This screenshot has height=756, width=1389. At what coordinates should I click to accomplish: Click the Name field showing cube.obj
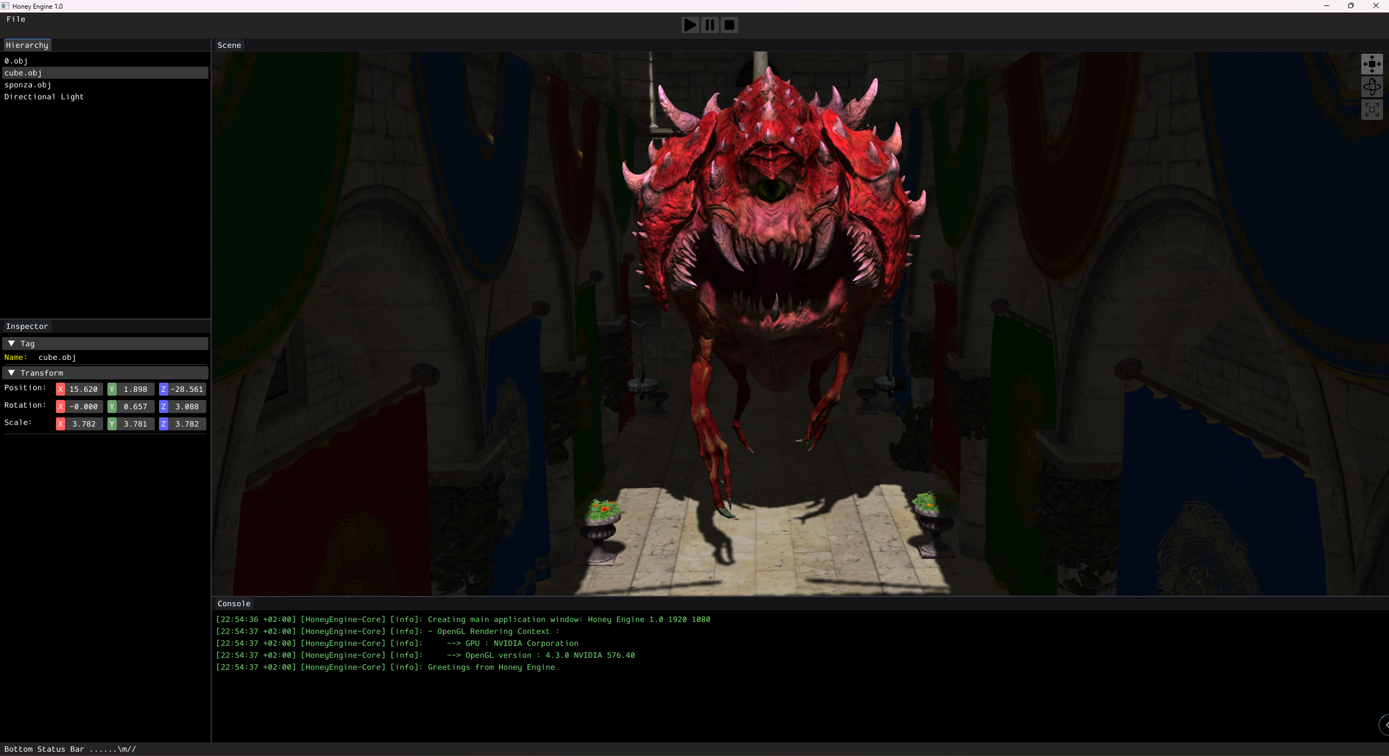tap(57, 357)
